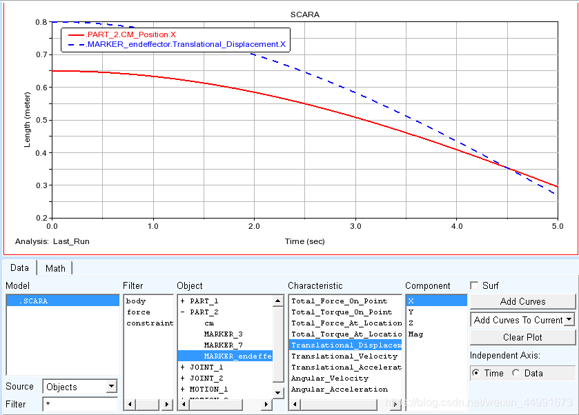Select the Time independent axis radio button
Viewport: 579px width, 415px height.
[477, 373]
